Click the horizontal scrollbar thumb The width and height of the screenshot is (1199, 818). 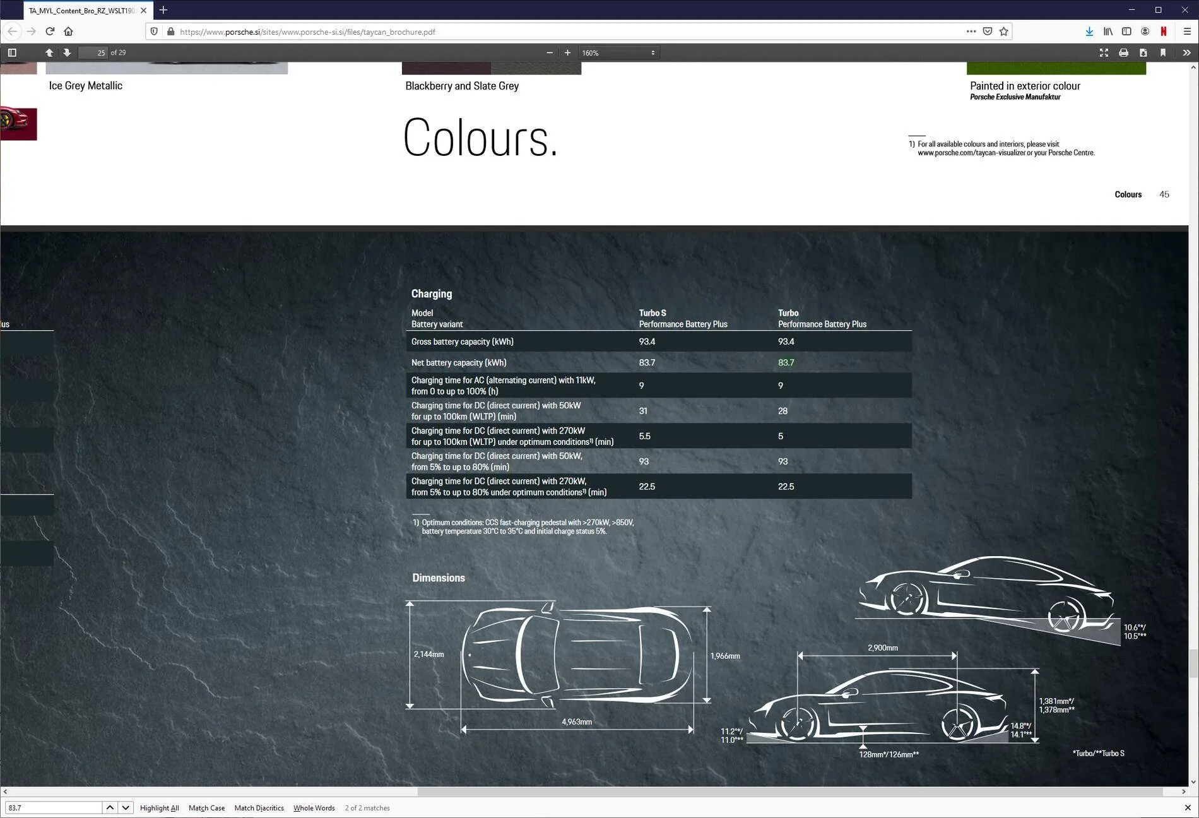tap(790, 791)
